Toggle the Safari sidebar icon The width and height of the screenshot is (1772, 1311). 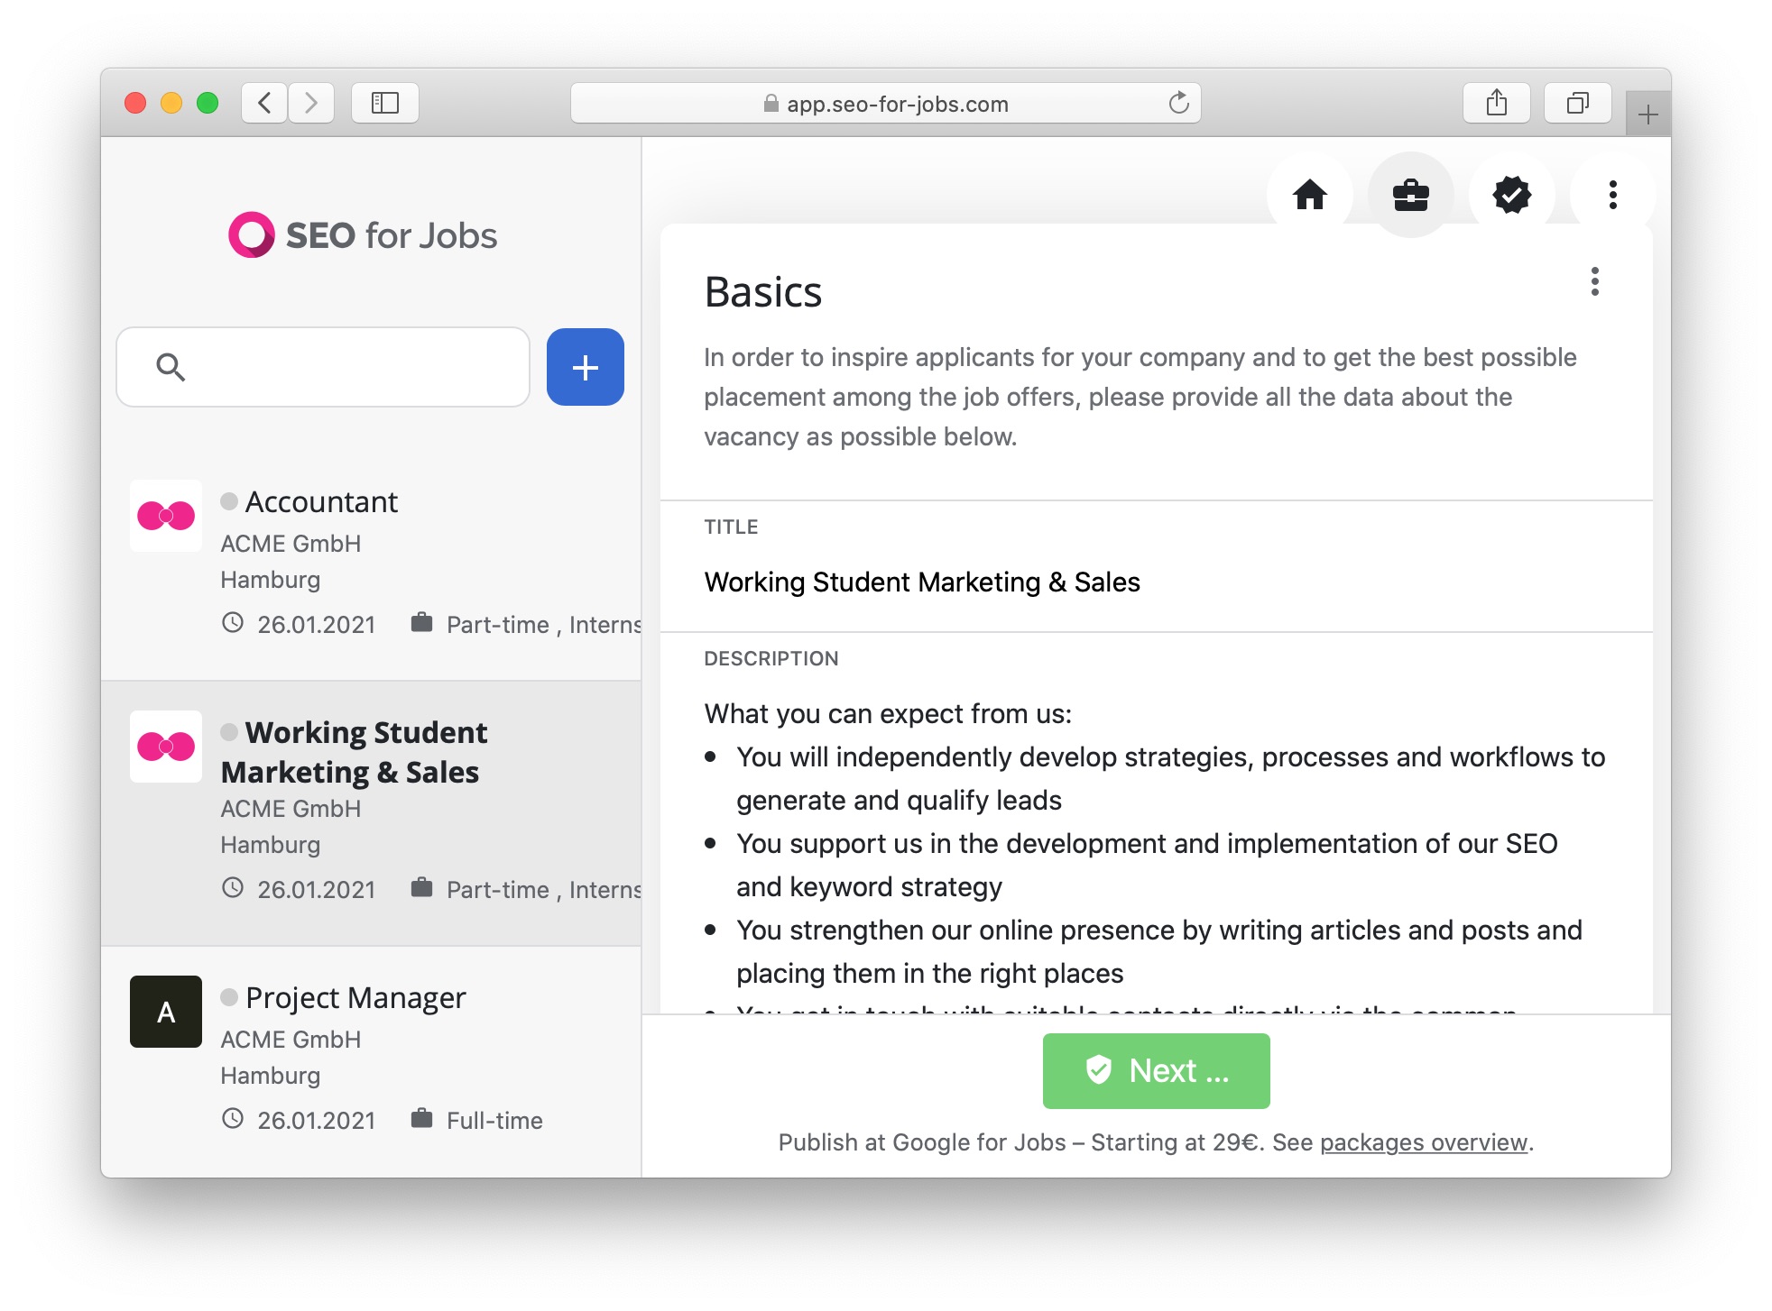(384, 102)
